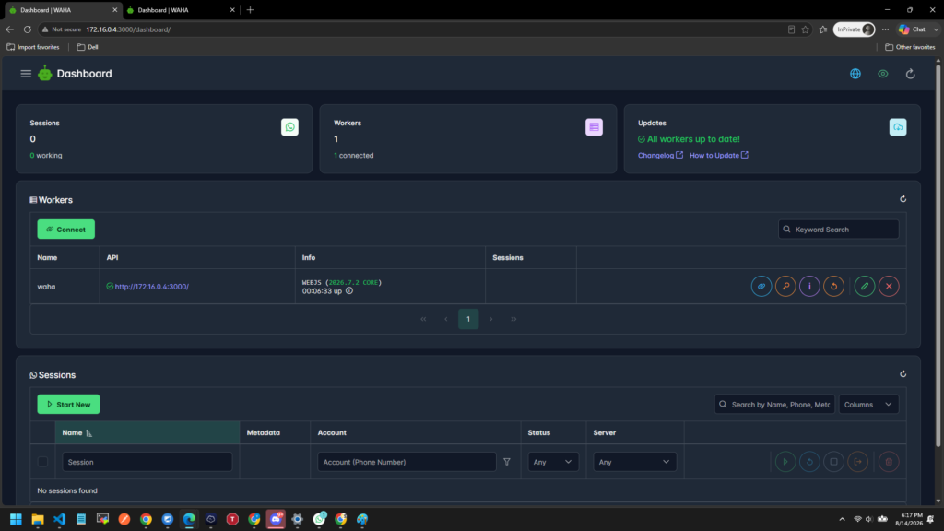This screenshot has width=944, height=531.
Task: Restart the waha worker
Action: tap(833, 286)
